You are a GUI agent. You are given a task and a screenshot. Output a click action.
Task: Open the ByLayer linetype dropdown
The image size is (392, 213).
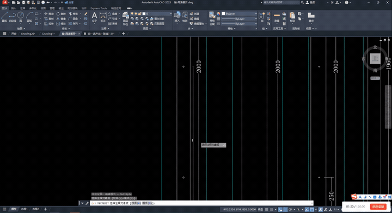click(x=240, y=23)
